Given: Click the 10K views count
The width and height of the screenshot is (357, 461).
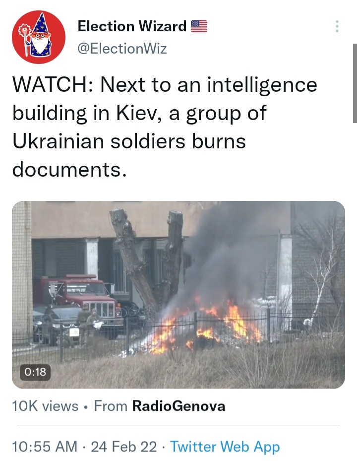Looking at the screenshot, I should (45, 406).
